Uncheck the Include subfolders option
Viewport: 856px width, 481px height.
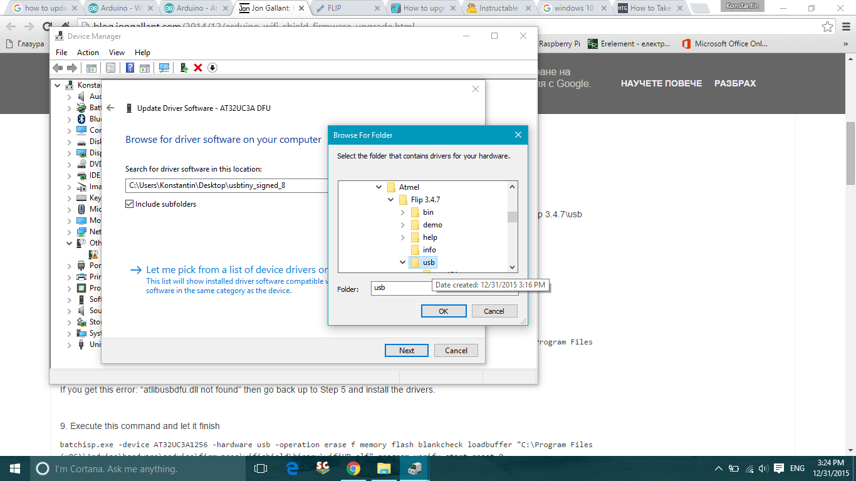(x=129, y=204)
